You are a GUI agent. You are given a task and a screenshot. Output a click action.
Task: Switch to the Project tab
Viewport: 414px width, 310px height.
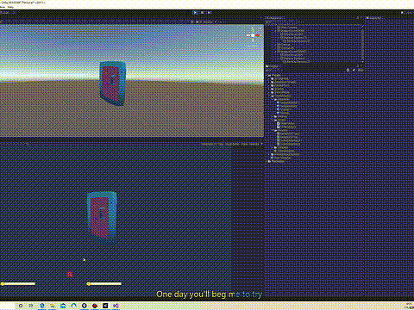[x=273, y=66]
